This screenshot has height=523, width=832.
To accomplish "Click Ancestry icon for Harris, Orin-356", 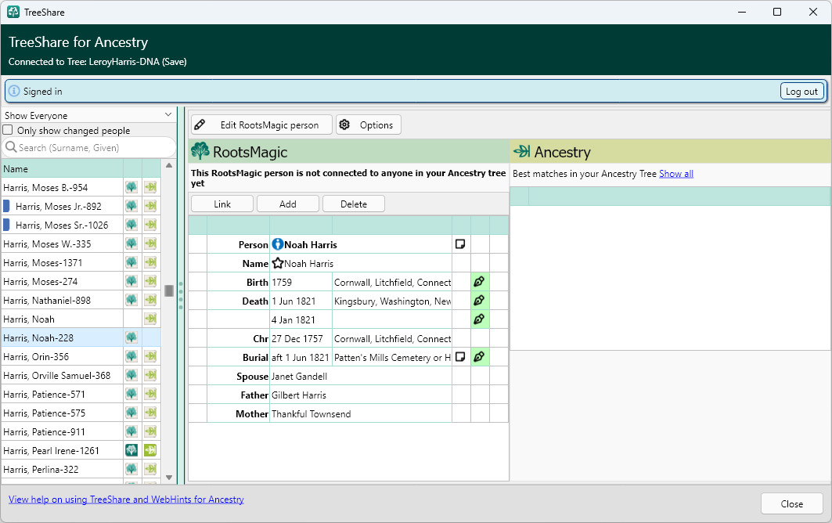I will tap(150, 356).
